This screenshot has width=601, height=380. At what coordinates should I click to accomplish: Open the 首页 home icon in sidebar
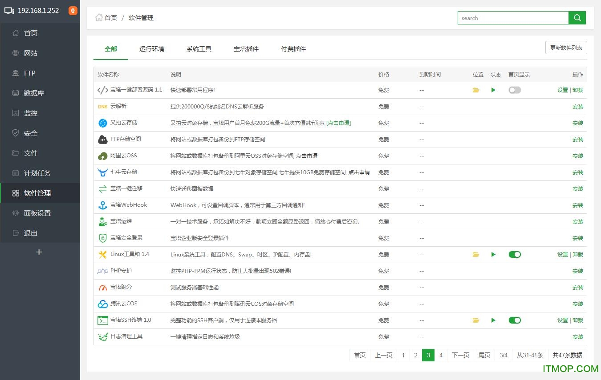coord(17,32)
